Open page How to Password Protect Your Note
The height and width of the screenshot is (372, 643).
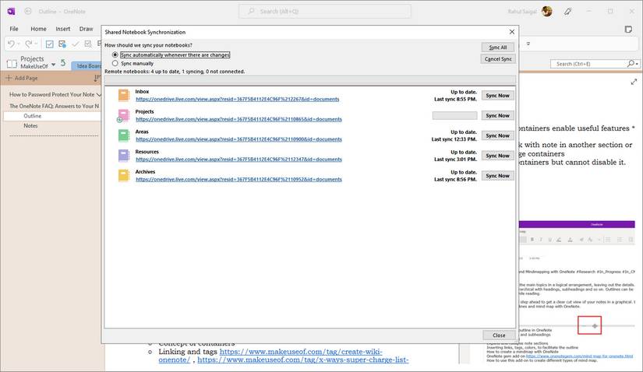click(52, 94)
